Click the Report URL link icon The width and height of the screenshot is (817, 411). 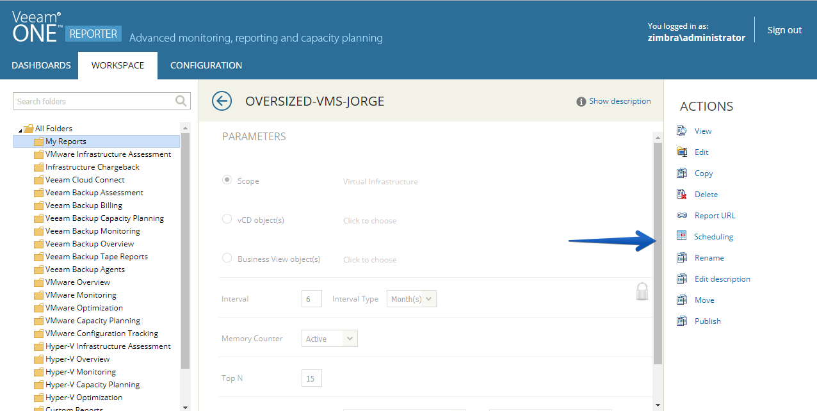(x=682, y=215)
